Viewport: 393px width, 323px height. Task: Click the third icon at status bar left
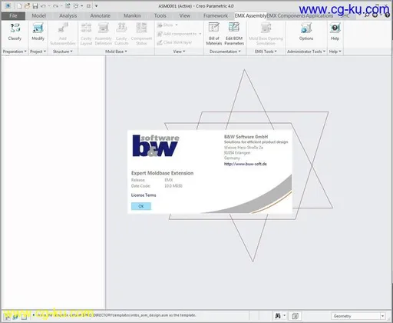[24, 317]
